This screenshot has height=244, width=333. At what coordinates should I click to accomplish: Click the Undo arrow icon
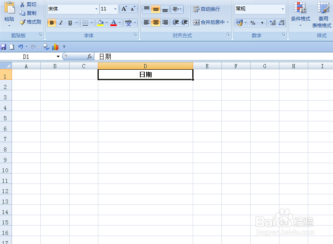pos(21,46)
